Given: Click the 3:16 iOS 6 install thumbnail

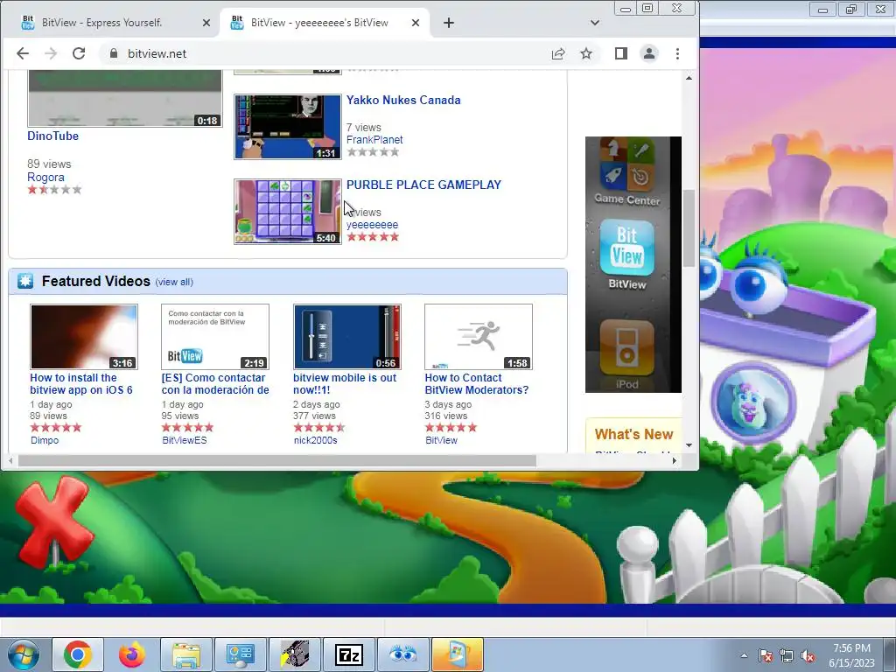Looking at the screenshot, I should tap(84, 337).
